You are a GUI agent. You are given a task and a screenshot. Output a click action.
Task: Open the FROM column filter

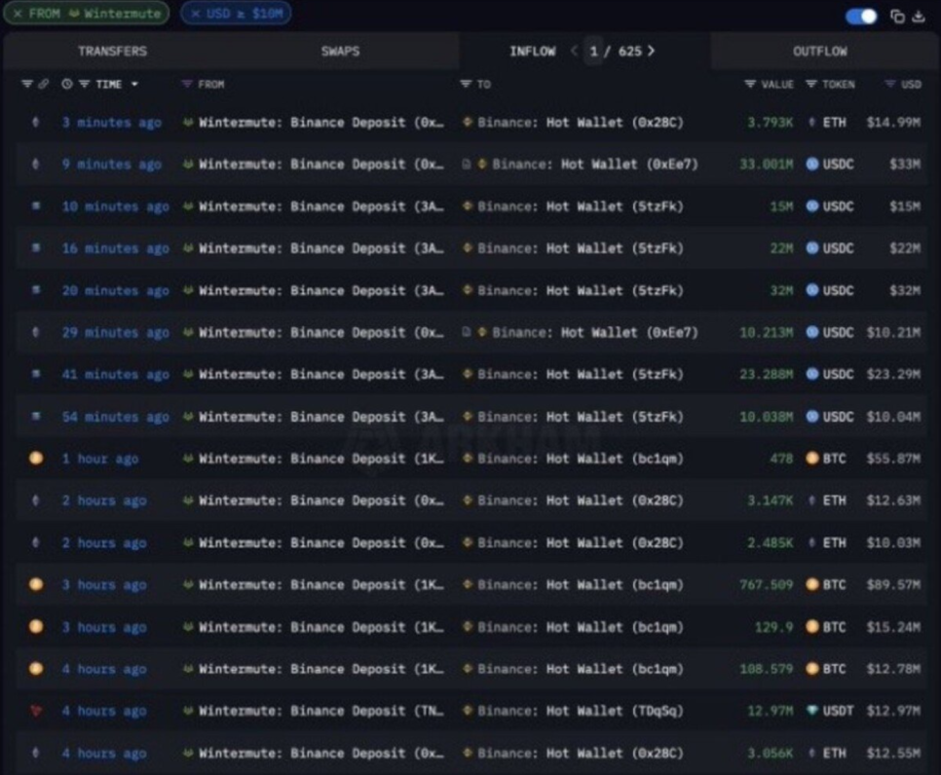(187, 84)
